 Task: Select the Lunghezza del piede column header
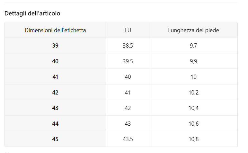point(193,30)
